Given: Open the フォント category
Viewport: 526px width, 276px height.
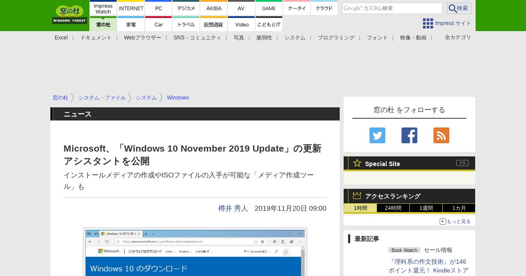Looking at the screenshot, I should 377,38.
